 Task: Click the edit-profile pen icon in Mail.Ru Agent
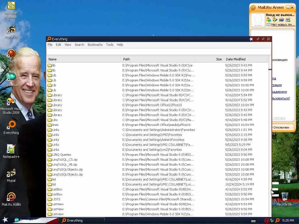point(275,20)
